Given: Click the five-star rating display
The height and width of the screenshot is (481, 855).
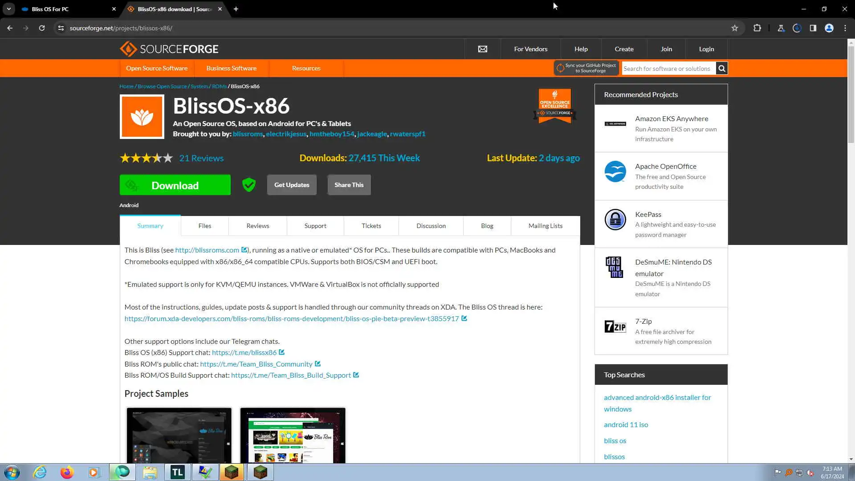Looking at the screenshot, I should click(146, 158).
